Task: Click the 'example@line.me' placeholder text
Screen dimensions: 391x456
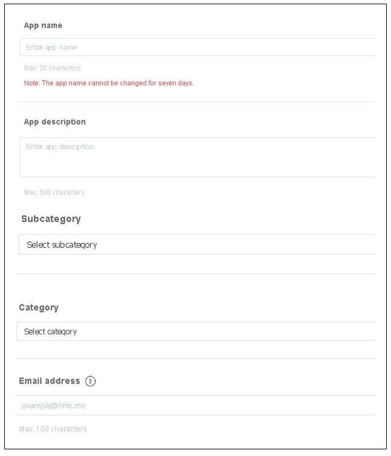Action: click(53, 405)
